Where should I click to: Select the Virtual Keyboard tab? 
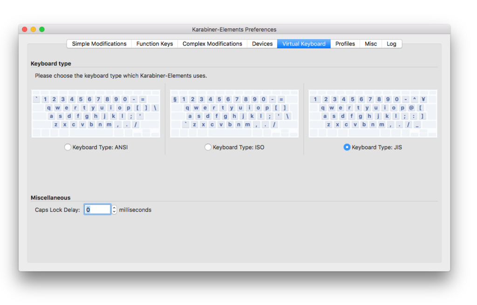[x=304, y=44]
